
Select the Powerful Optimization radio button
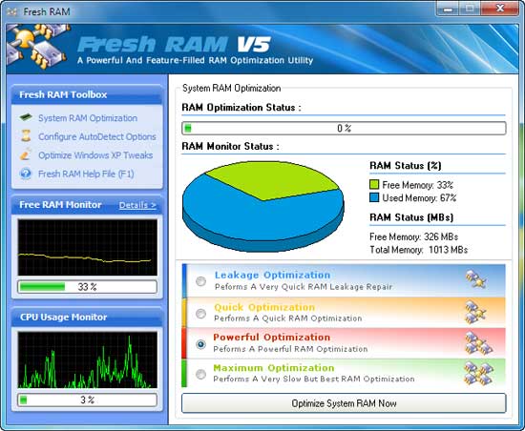(200, 344)
